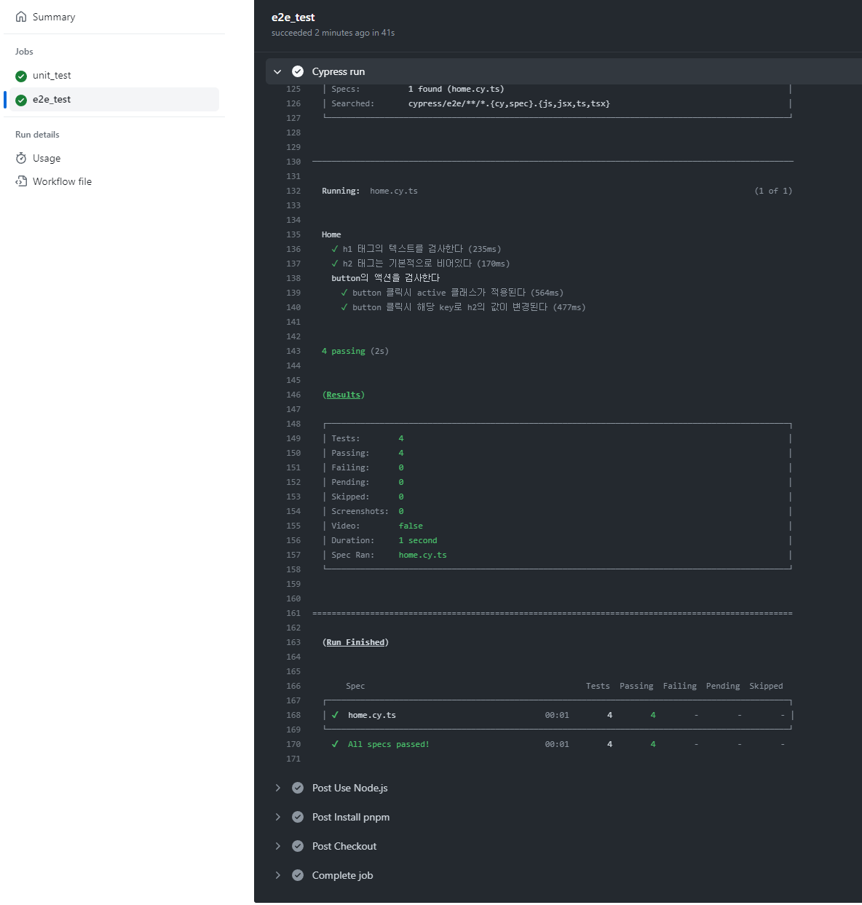This screenshot has width=862, height=905.
Task: Click Cypress run step status check icon
Action: 298,71
